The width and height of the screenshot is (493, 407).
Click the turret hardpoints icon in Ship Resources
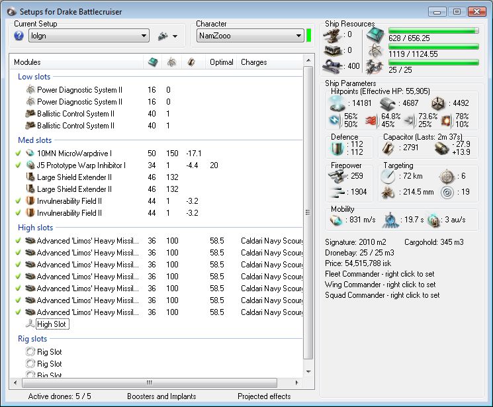[332, 34]
